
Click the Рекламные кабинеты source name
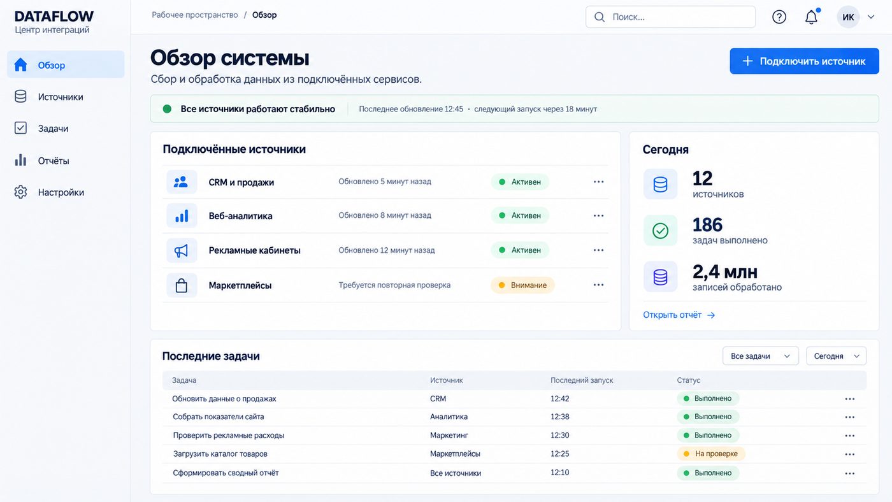tap(254, 250)
